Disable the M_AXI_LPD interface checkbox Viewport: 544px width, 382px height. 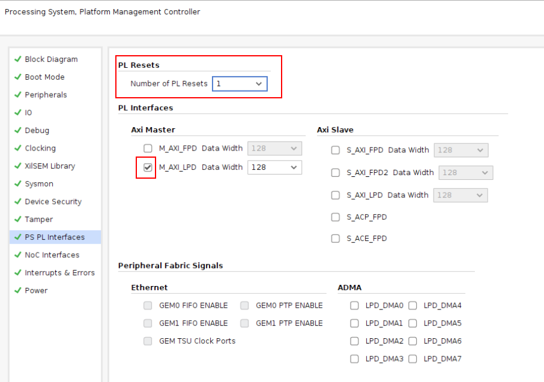pos(147,167)
